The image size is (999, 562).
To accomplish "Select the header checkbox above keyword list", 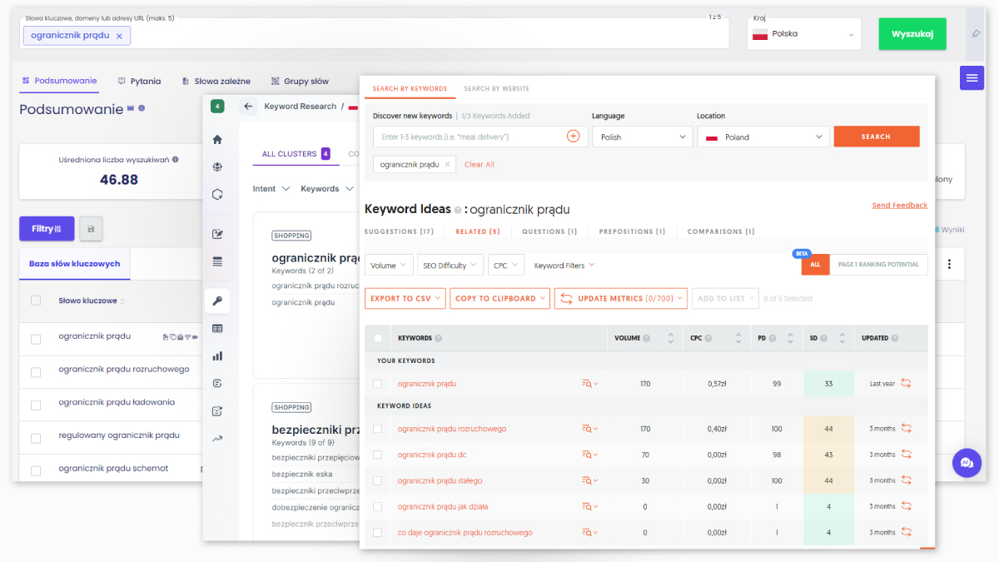I will coord(378,338).
